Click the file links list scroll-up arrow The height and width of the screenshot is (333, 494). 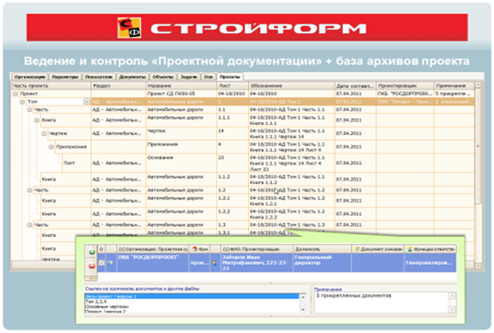(303, 297)
